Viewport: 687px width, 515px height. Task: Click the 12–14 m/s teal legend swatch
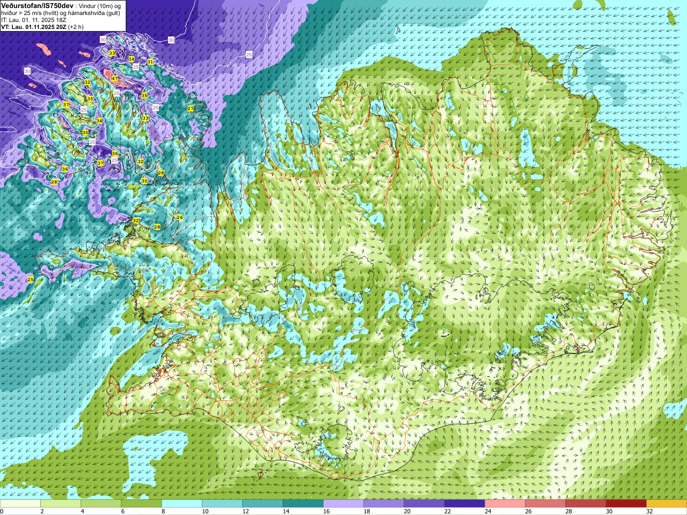point(263,504)
